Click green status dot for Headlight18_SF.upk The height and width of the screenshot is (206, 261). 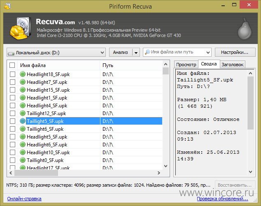23,74
